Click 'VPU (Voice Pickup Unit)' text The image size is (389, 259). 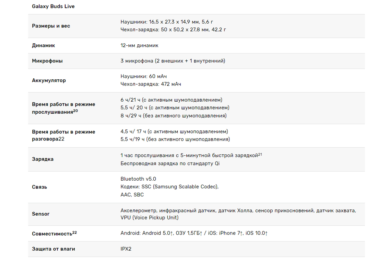coord(149,218)
